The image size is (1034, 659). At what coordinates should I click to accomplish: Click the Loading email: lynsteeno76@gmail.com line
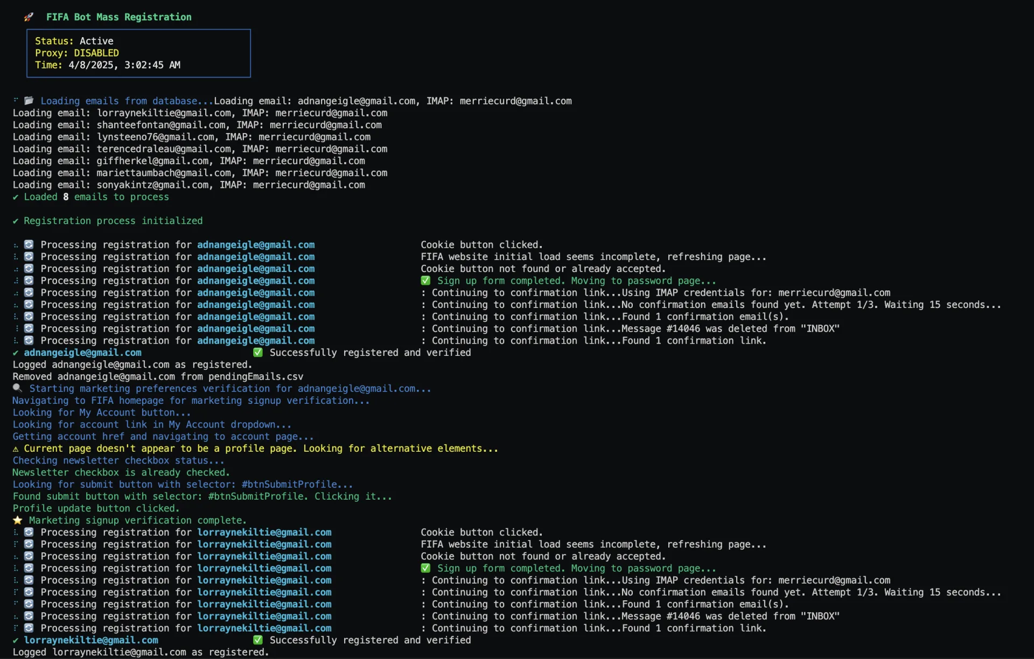click(192, 137)
